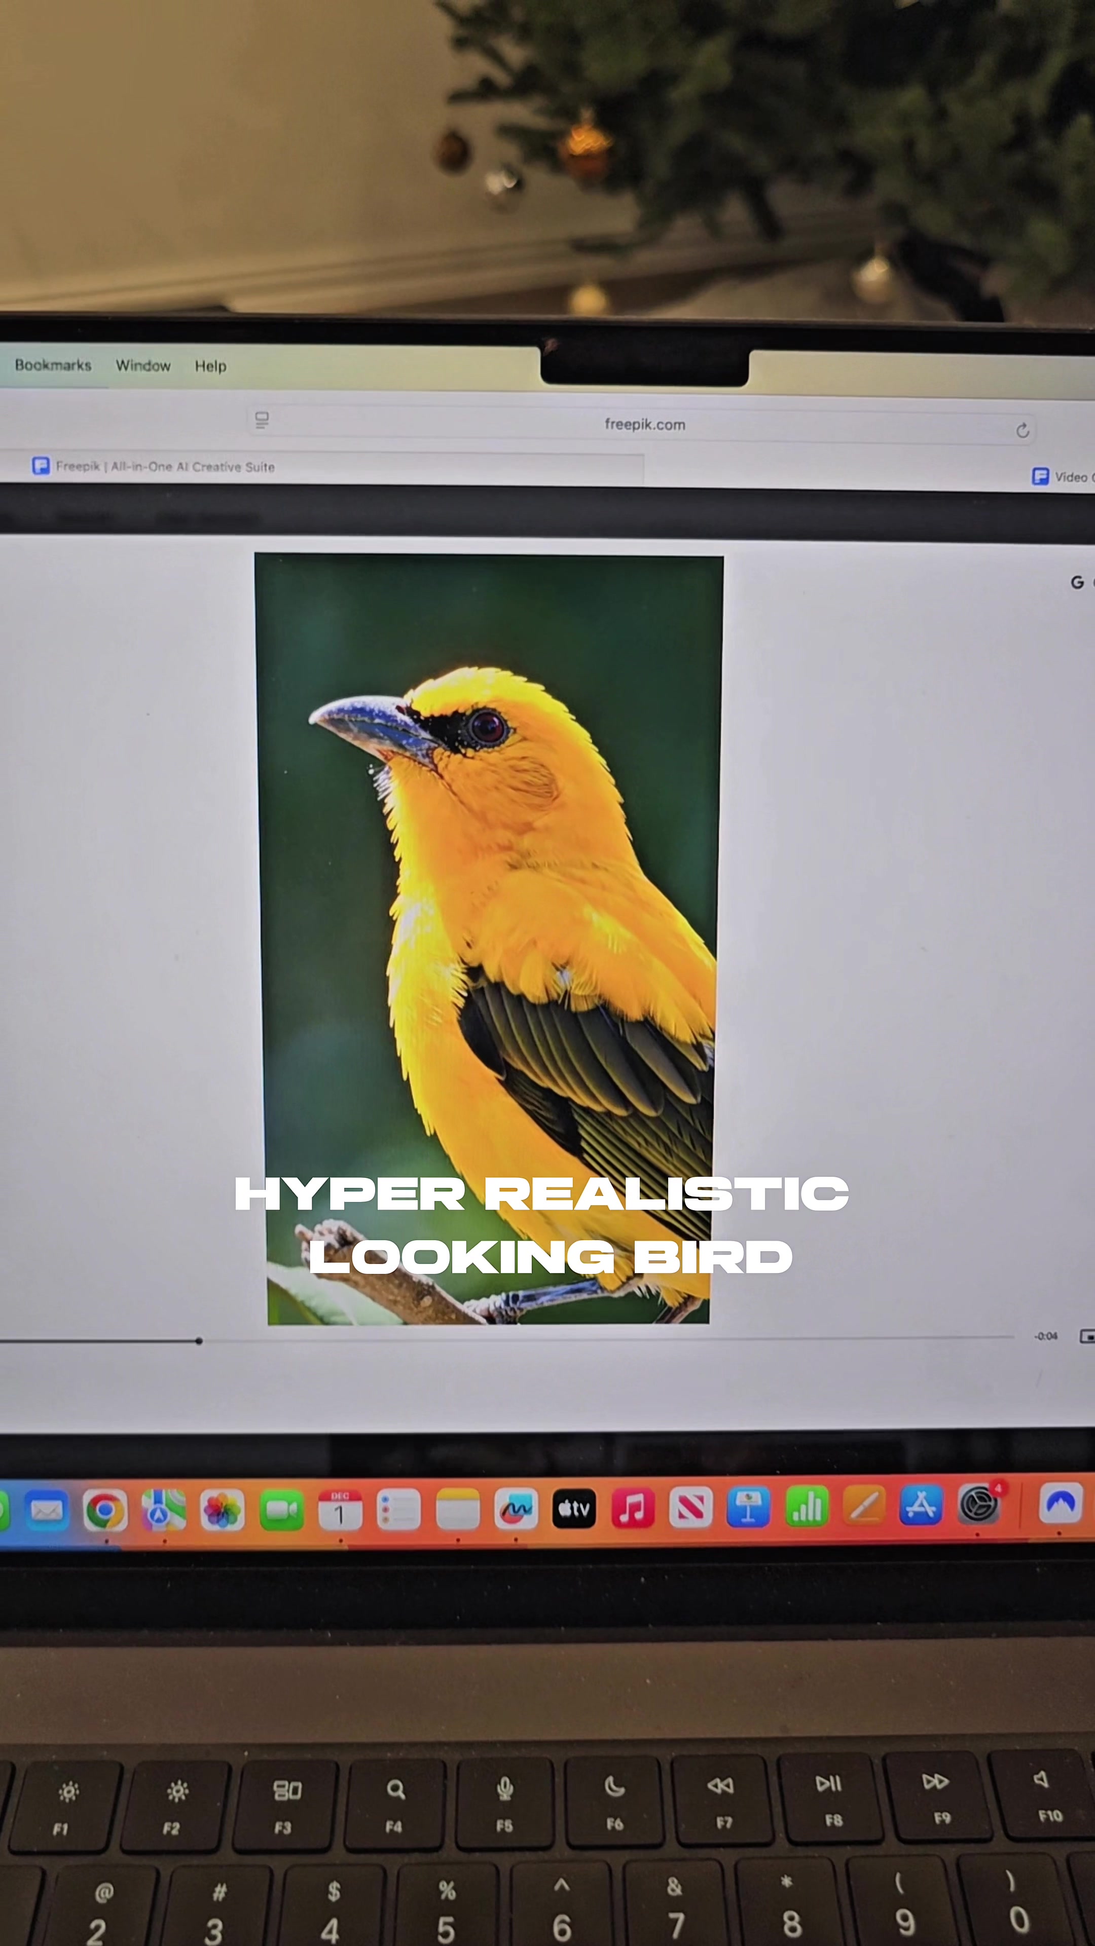The width and height of the screenshot is (1095, 1946).
Task: Open the Numbers app in the Dock
Action: click(x=807, y=1506)
